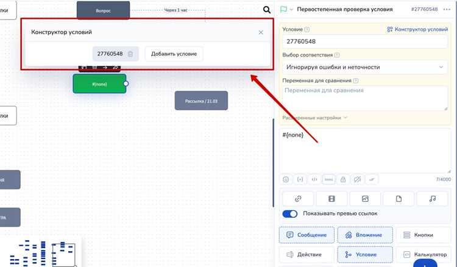Click the Добавить условие button
This screenshot has width=457, height=267.
174,54
